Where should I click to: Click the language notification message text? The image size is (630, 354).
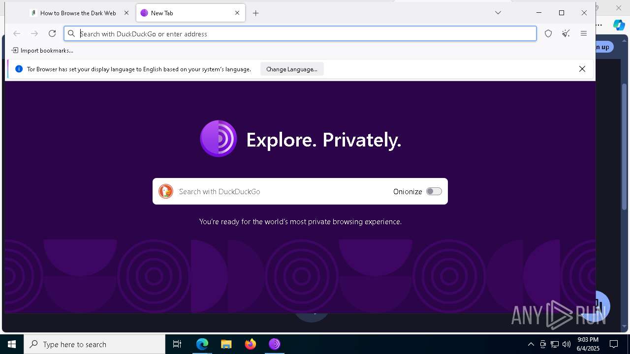139,69
